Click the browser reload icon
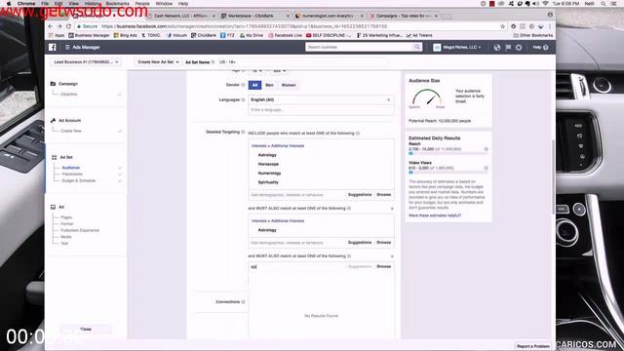Screen dimensions: 624x351 tap(68, 26)
